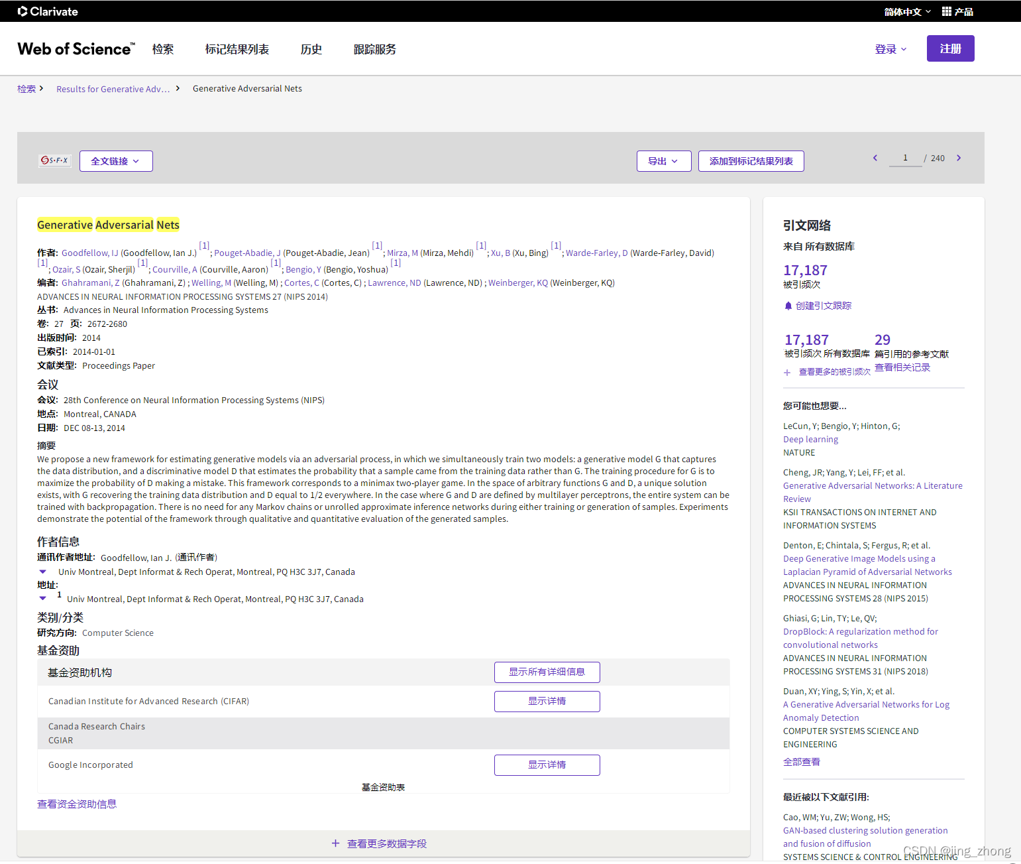The width and height of the screenshot is (1021, 864).
Task: Go to next record arrow
Action: point(959,158)
